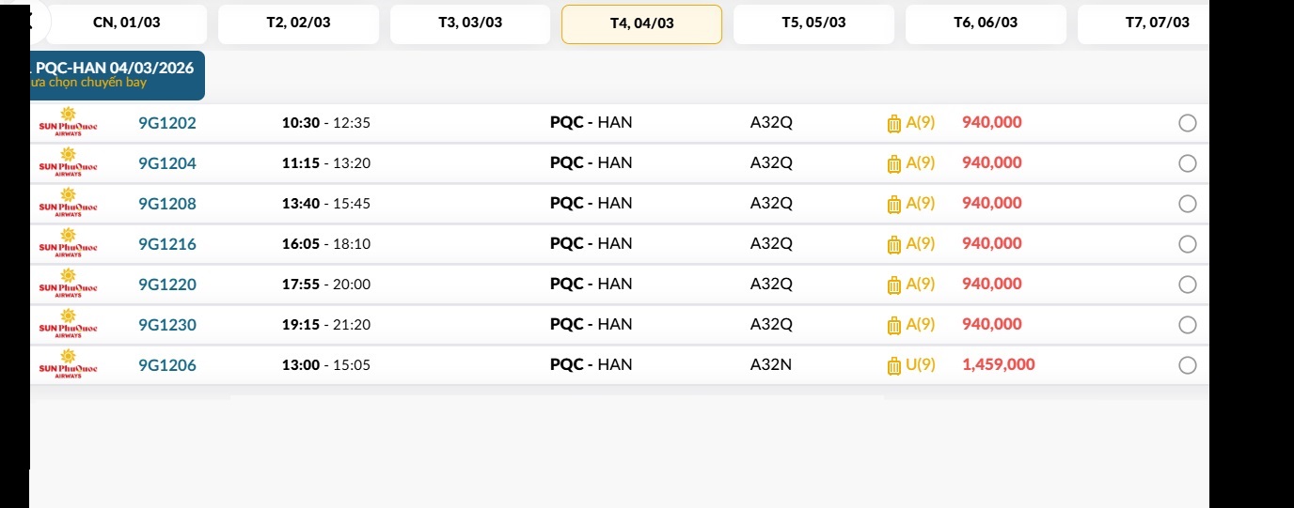1294x508 pixels.
Task: Switch to the T5, 05/03 date tab
Action: tap(813, 23)
